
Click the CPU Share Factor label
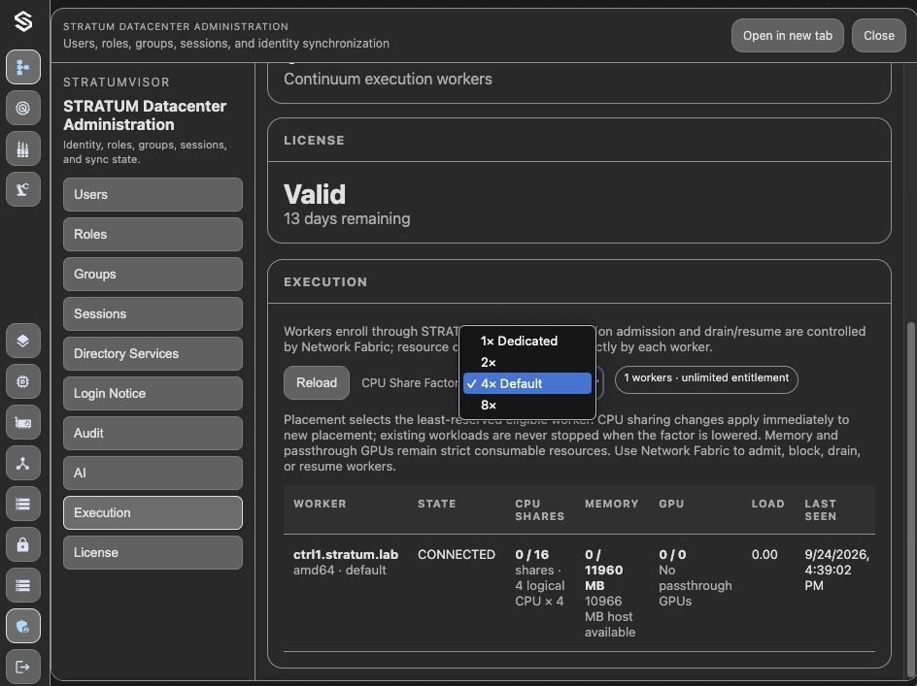click(x=409, y=382)
